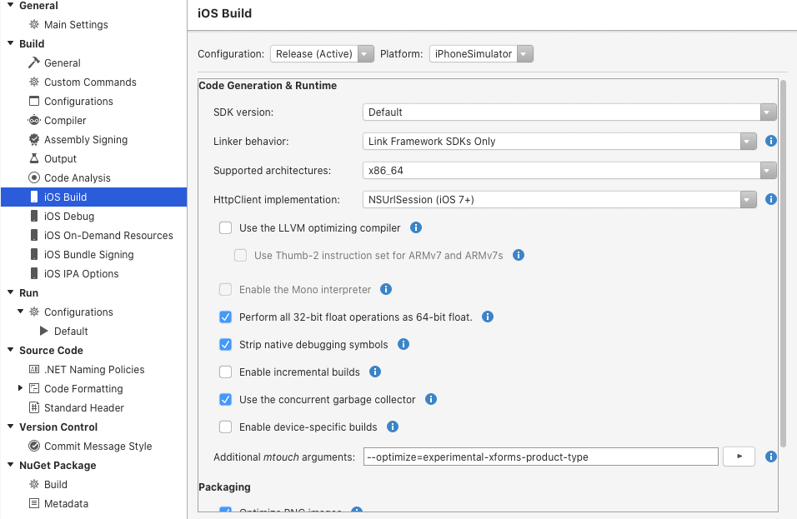Open the Platform iPhoneSimulator dropdown
The image size is (797, 519).
(482, 54)
